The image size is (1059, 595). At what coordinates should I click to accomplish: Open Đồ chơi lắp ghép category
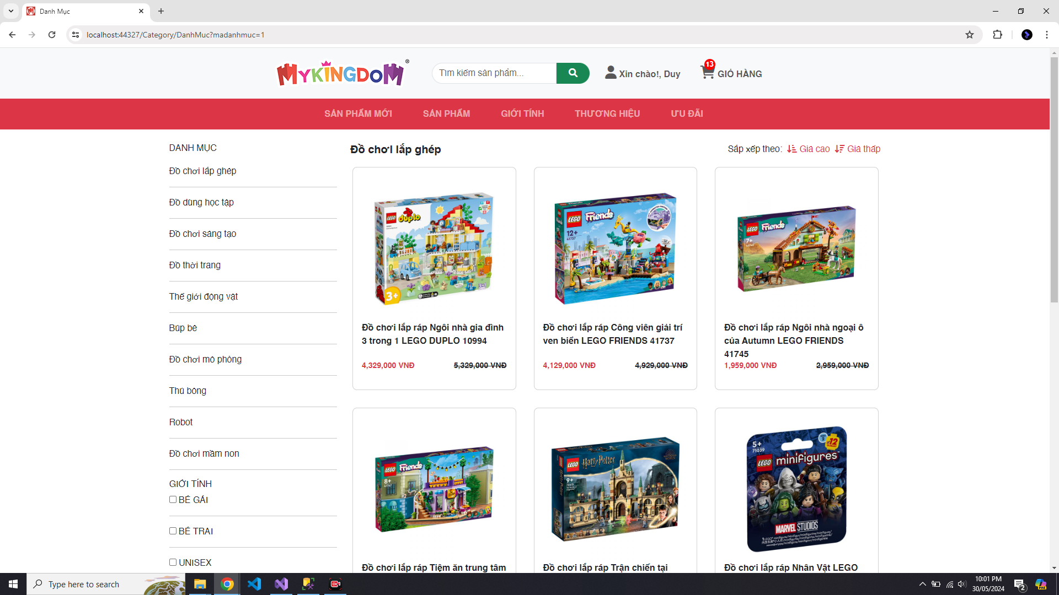coord(202,171)
